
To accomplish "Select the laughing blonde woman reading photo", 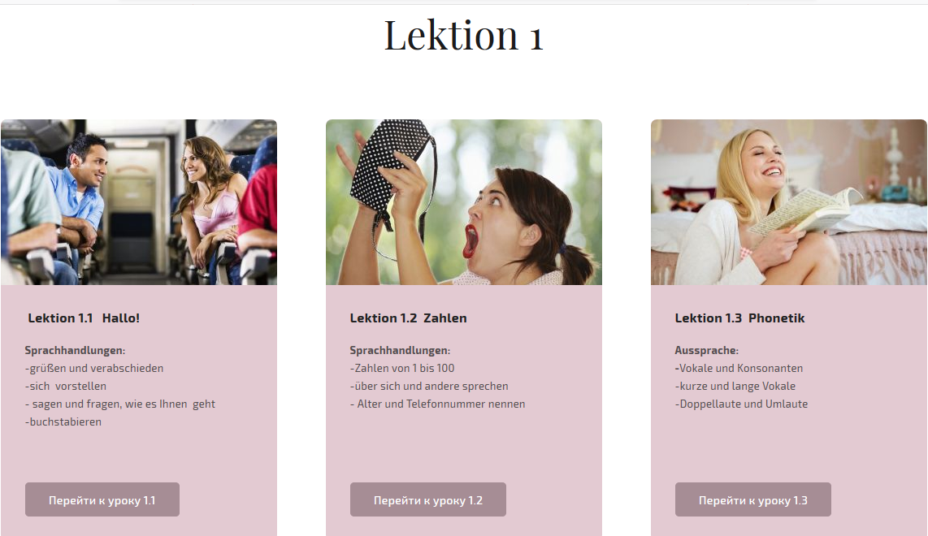I will coord(789,202).
